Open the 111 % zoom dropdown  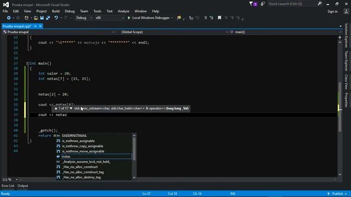tap(16, 179)
